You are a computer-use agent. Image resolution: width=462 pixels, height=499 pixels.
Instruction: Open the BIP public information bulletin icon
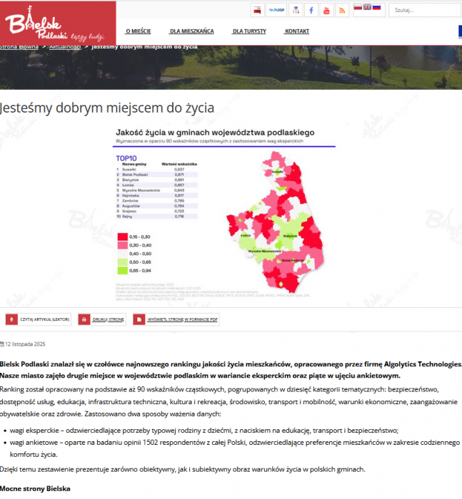point(257,10)
